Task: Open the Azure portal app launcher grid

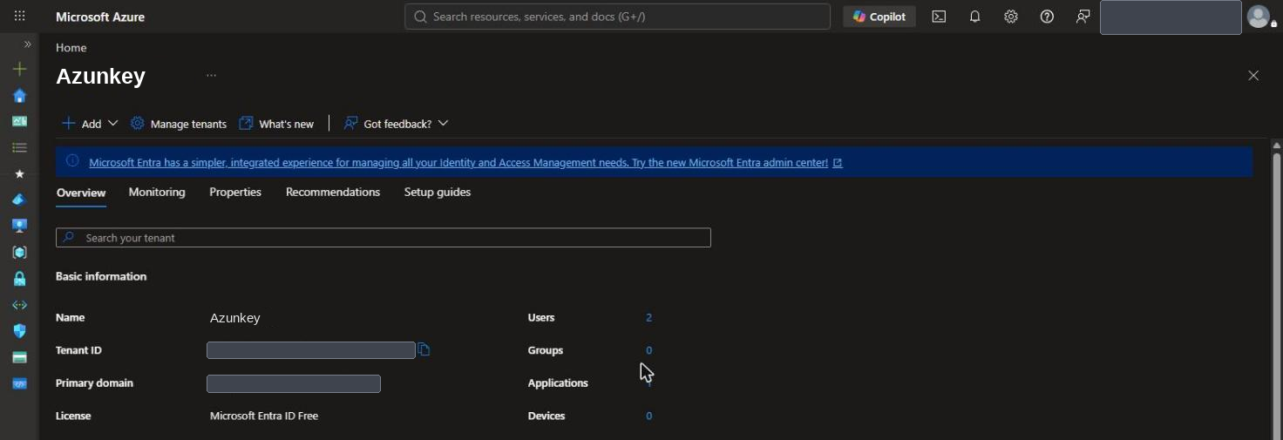Action: (x=19, y=17)
